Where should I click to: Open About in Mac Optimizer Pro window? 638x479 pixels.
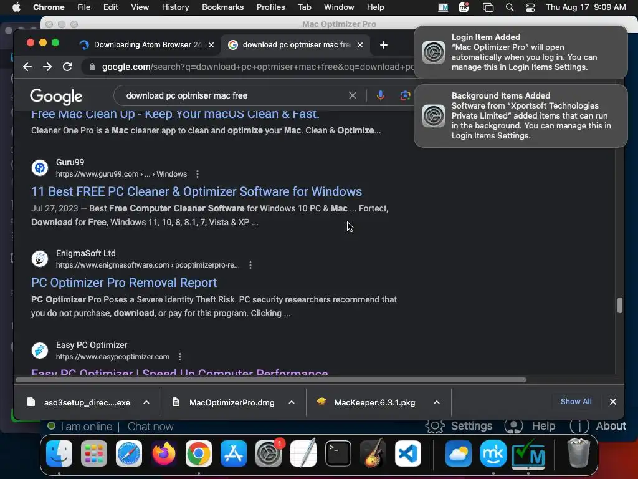click(598, 426)
